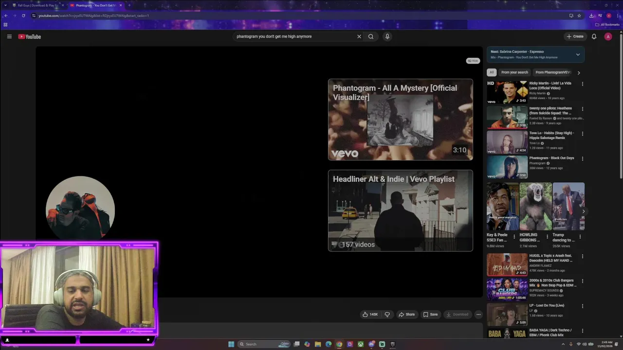Image resolution: width=623 pixels, height=350 pixels.
Task: Open options for 2000s & 2010s Club Bangers
Action: click(x=582, y=281)
